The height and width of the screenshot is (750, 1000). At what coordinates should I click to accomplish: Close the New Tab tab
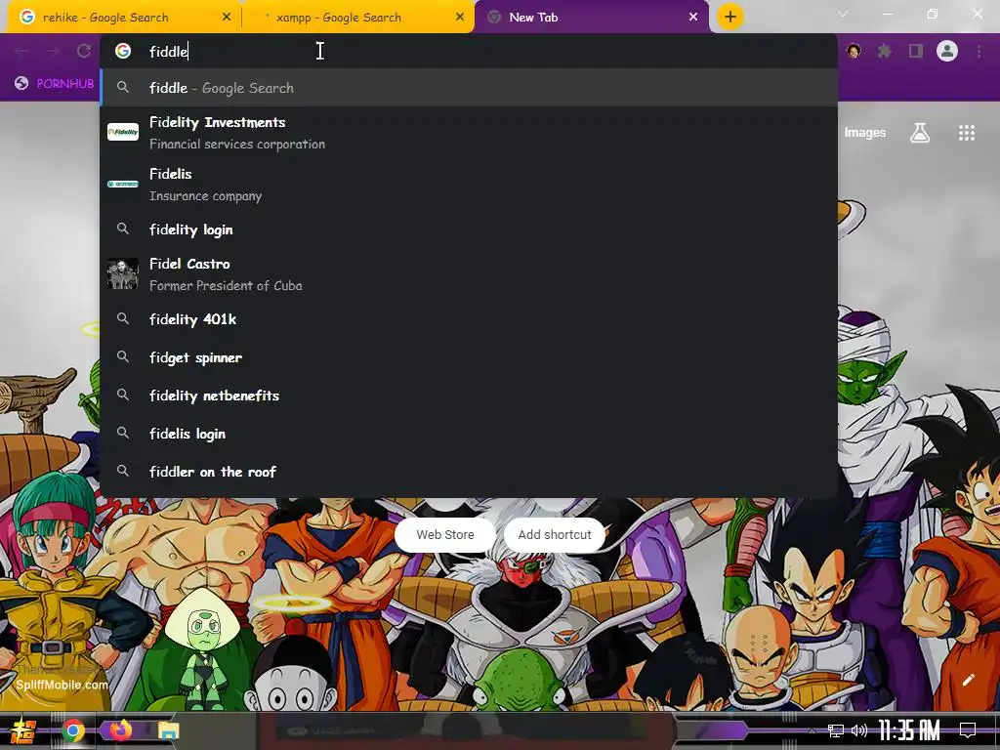click(693, 18)
